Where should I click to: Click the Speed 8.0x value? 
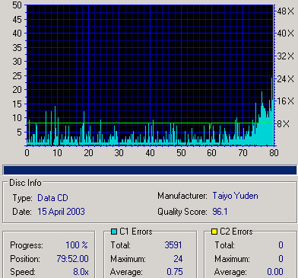tap(81, 272)
